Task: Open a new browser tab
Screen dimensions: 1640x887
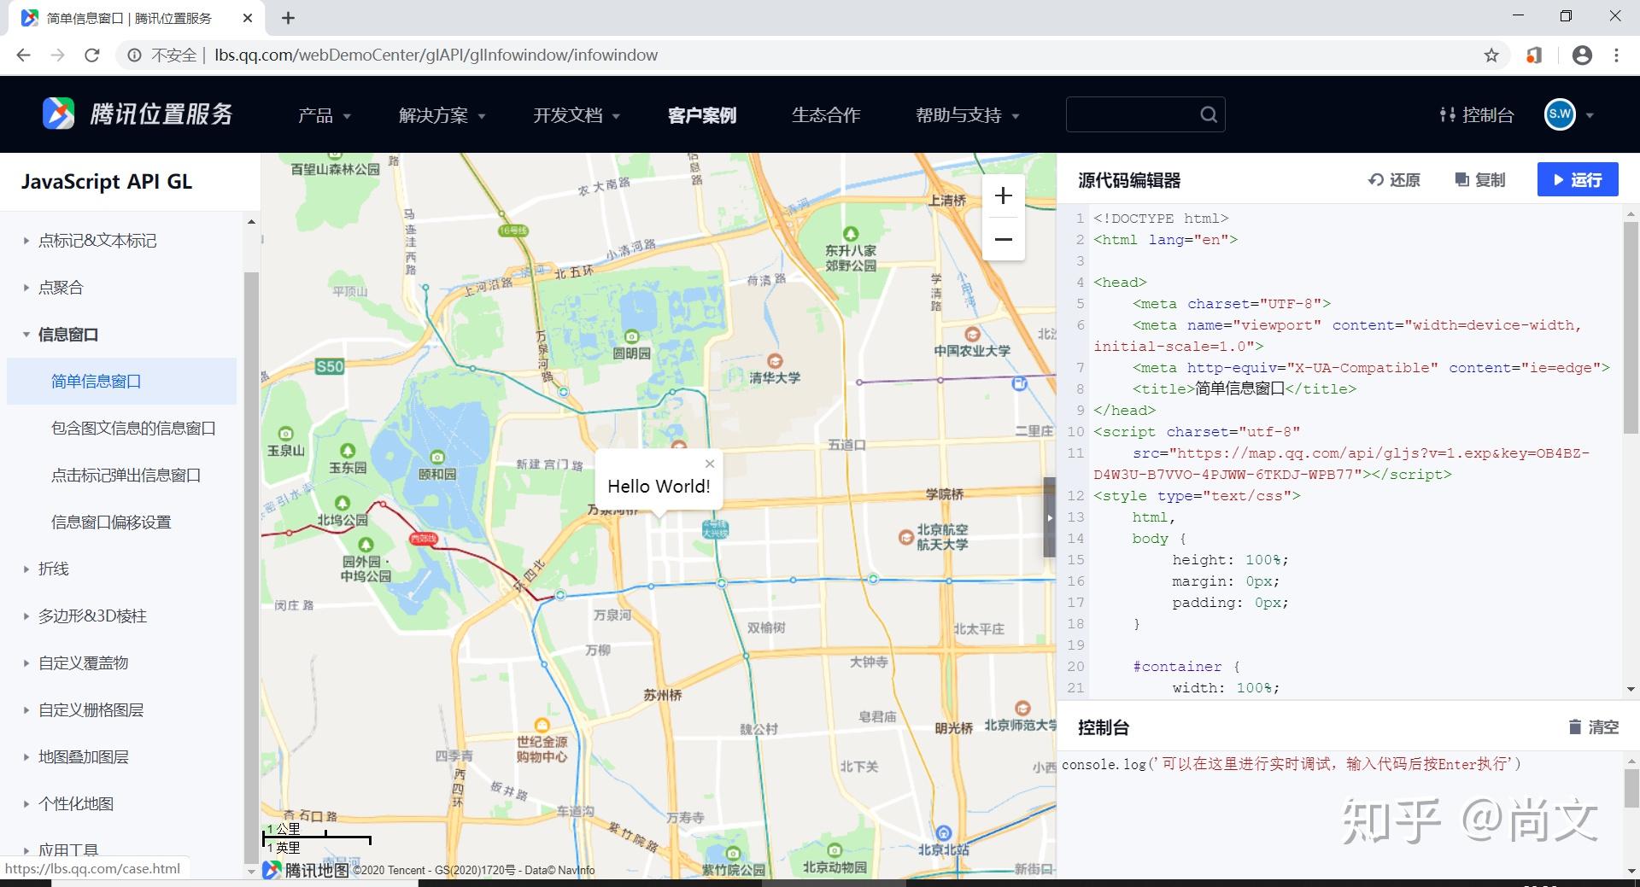Action: click(289, 18)
